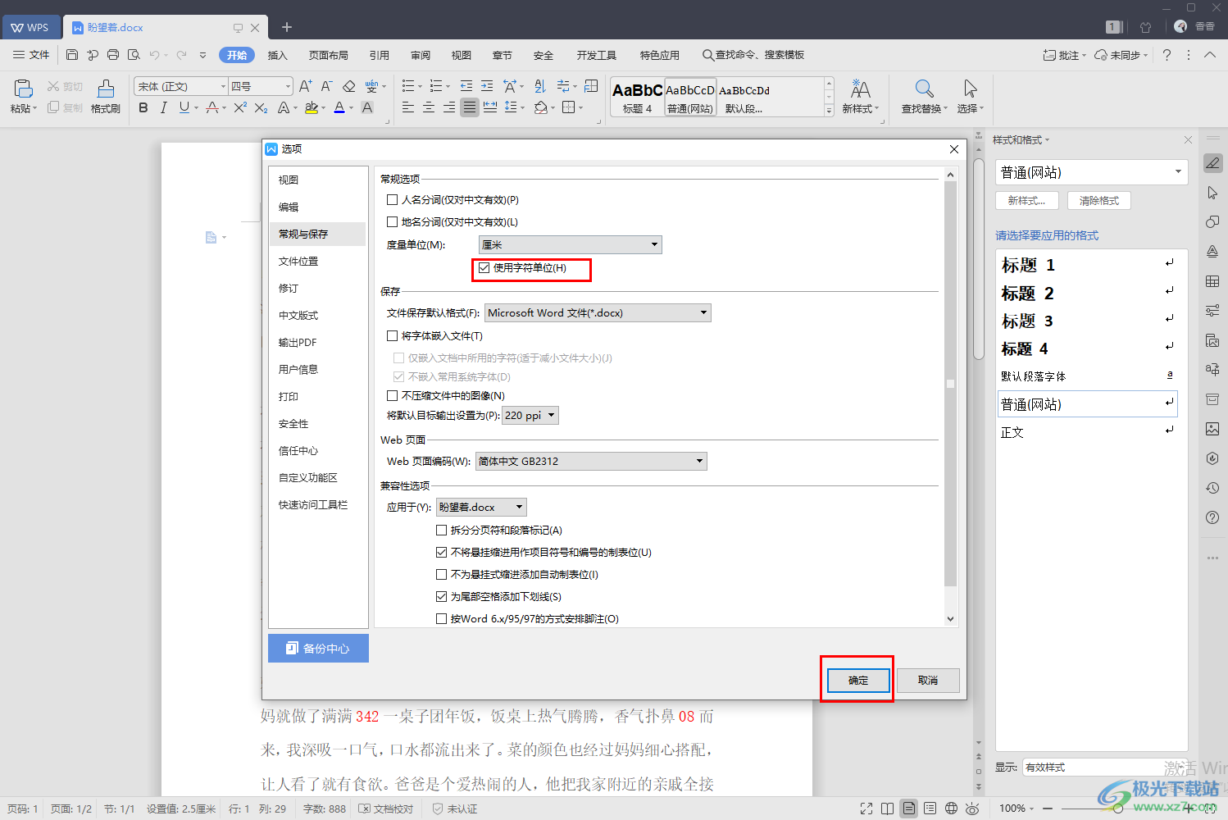Uncheck 不将悬挂缩进用作项目符号 checkbox
Screen dimensions: 1228x820
tap(442, 552)
